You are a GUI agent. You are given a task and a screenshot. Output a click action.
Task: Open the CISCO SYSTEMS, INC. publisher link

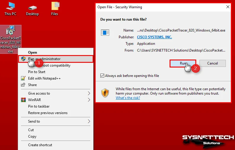tap(154, 37)
